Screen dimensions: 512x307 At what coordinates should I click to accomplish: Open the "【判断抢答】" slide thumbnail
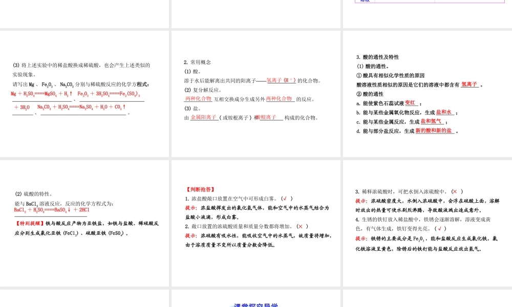tap(255, 223)
